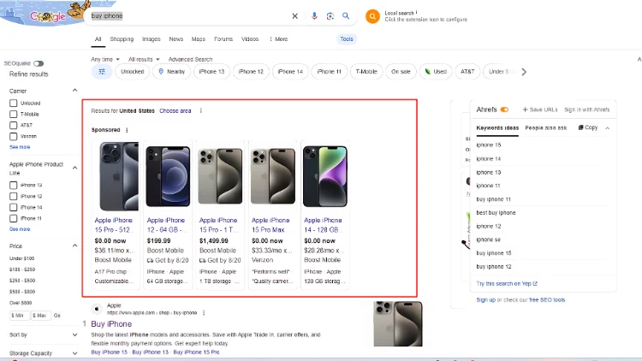Click See more under Carrier filters
This screenshot has height=361, width=642.
tap(20, 147)
